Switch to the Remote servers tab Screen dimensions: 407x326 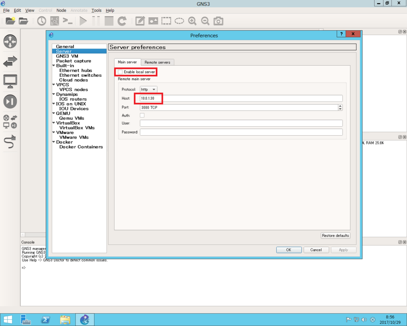[157, 62]
